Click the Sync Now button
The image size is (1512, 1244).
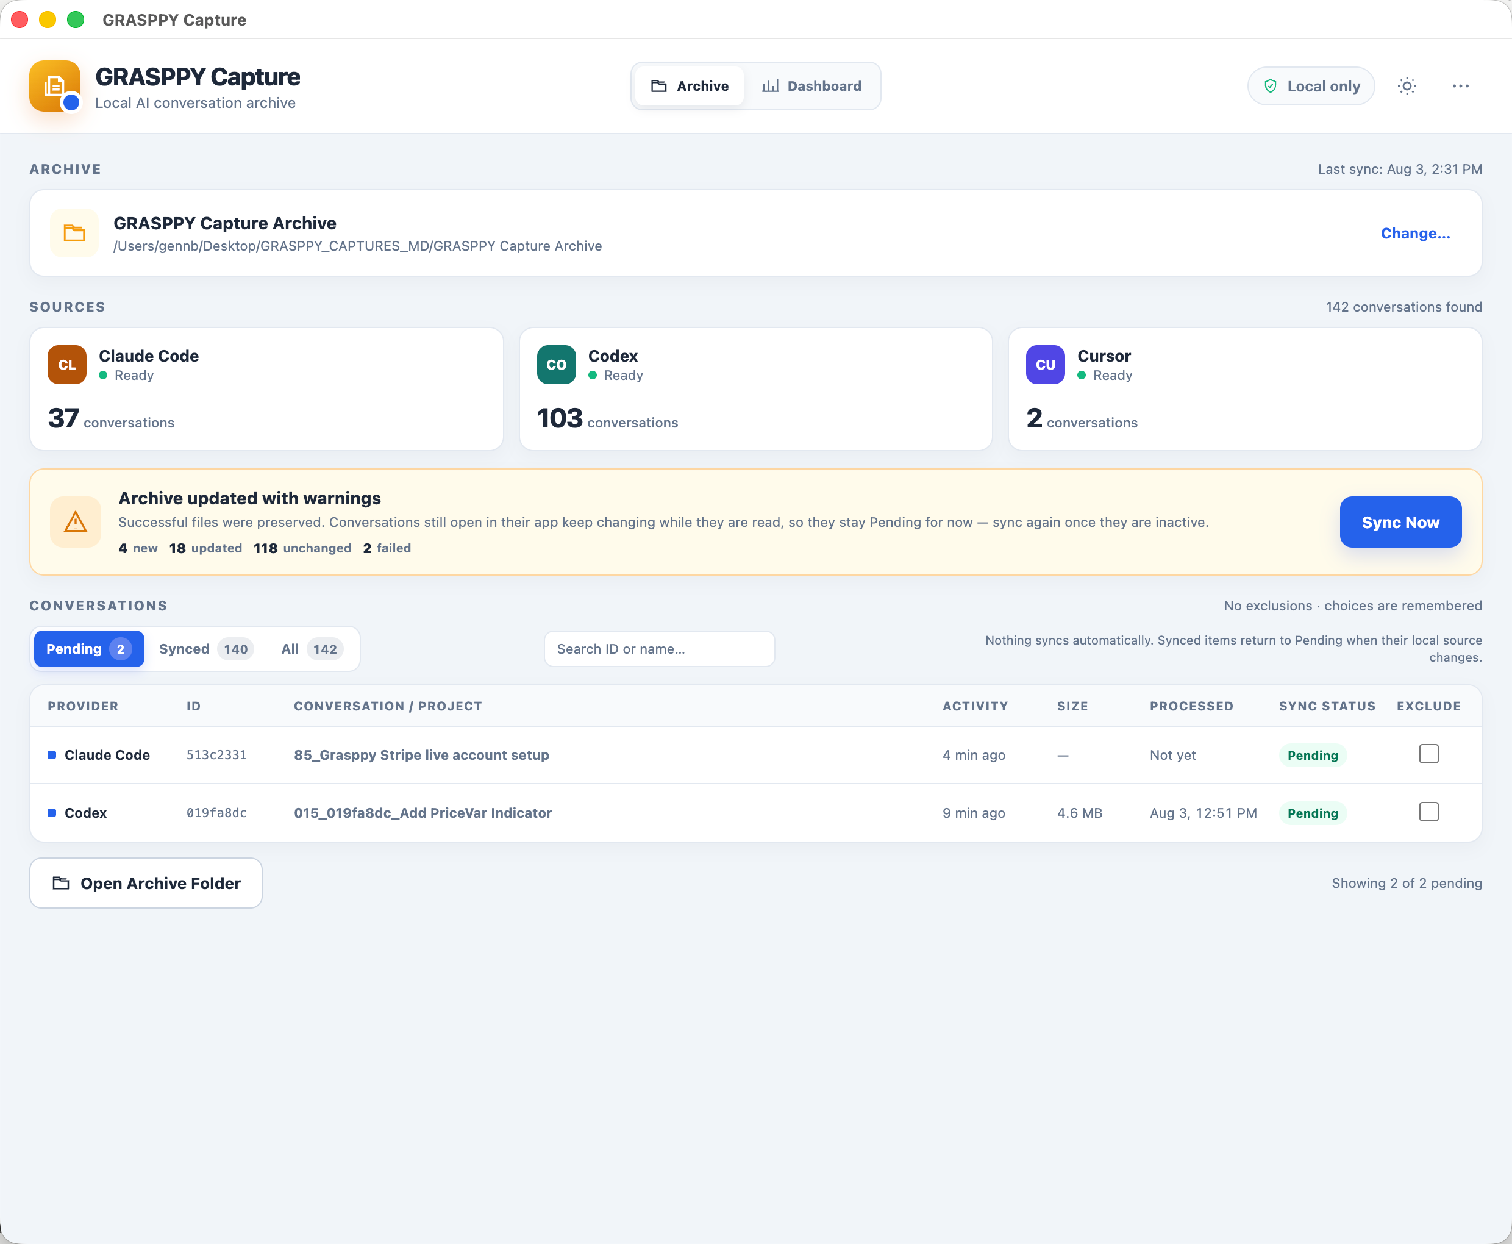pos(1400,523)
